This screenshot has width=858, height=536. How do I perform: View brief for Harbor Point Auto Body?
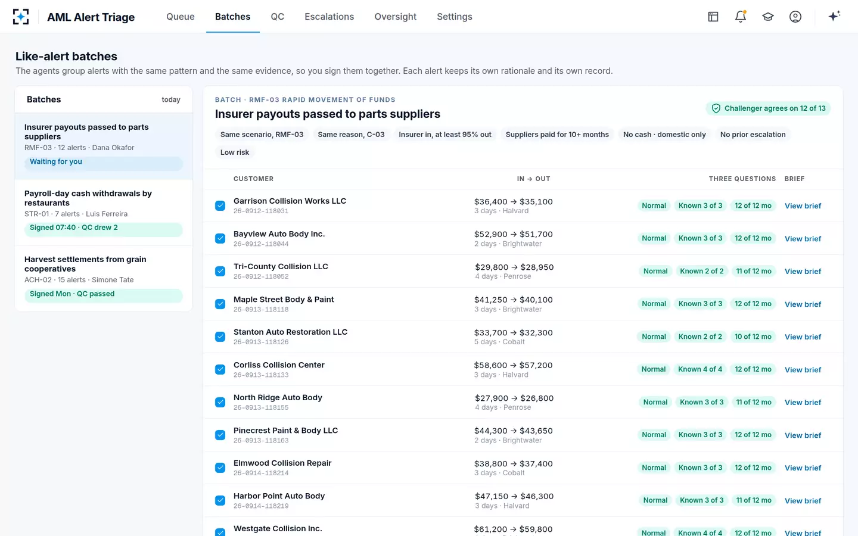(x=803, y=501)
